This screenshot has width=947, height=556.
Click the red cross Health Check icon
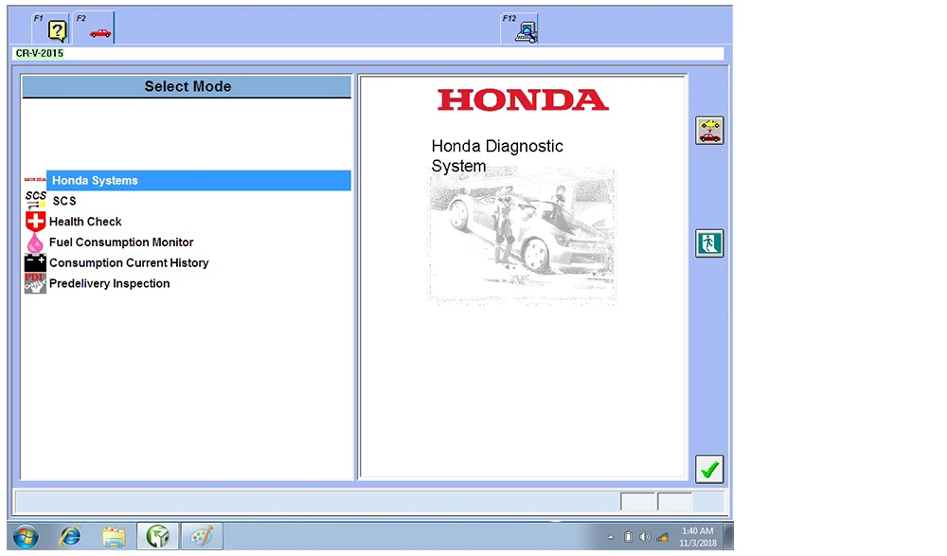(x=35, y=222)
